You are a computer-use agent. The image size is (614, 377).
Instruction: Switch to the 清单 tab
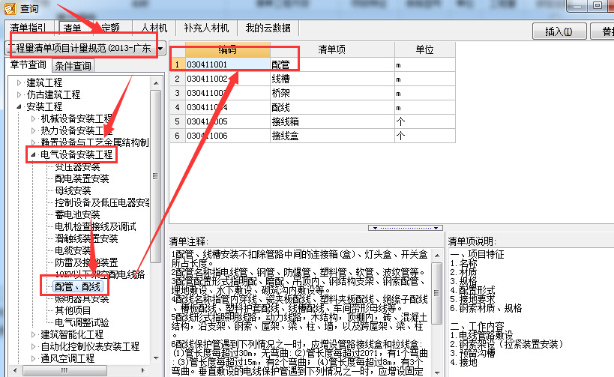[x=73, y=28]
